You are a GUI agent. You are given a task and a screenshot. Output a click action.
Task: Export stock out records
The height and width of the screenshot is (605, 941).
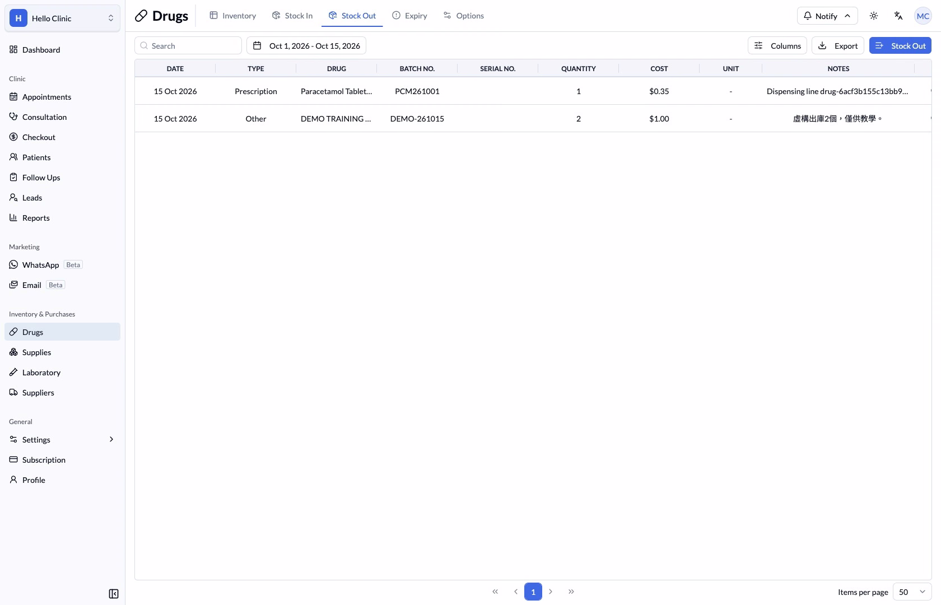click(x=838, y=46)
